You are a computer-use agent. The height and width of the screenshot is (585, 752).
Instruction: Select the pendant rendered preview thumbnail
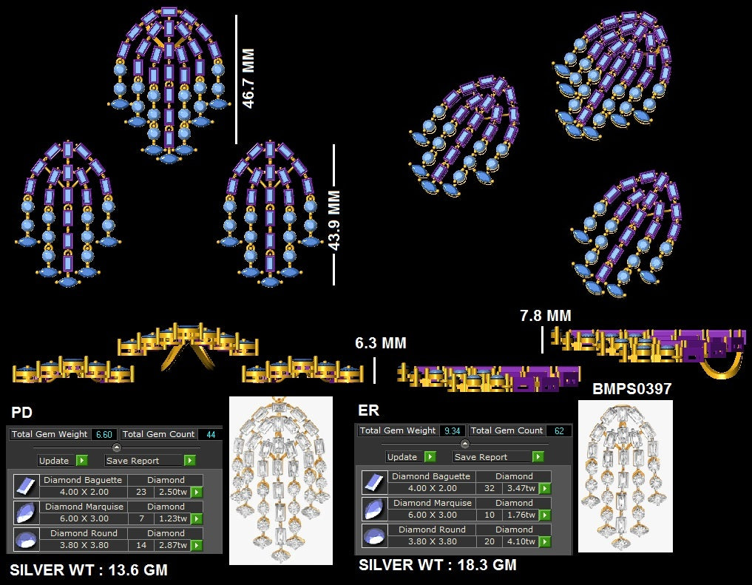click(280, 480)
